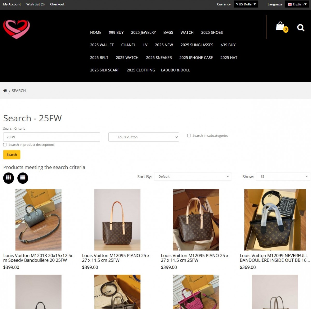Open the 2025 JEWELRY menu item
The image size is (311, 309).
[x=144, y=32]
